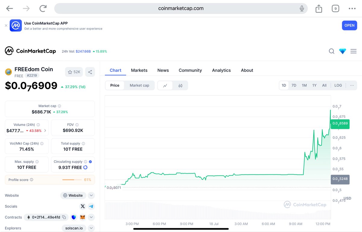Open the solscan.io explorer link
This screenshot has width=362, height=232.
(74, 228)
